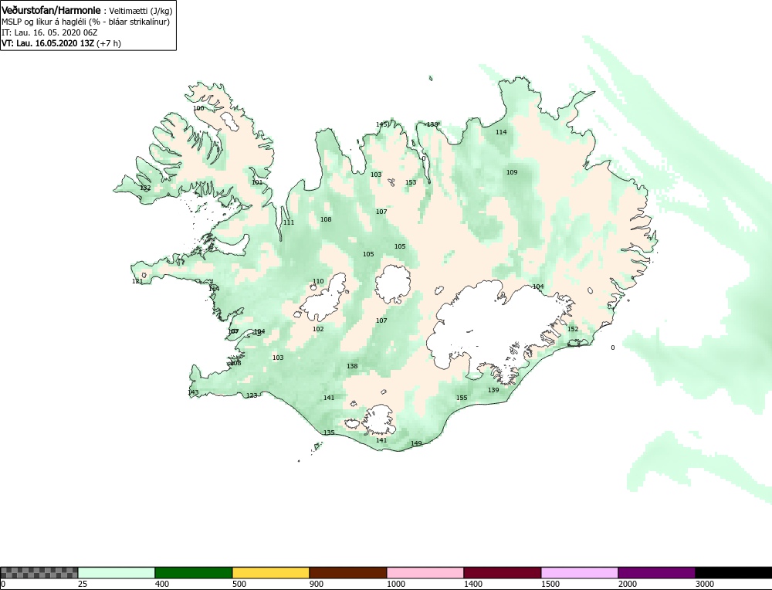772x590 pixels.
Task: Click the 'VT: Lau. 16.05.2020 13Z' text
Action: 48,43
